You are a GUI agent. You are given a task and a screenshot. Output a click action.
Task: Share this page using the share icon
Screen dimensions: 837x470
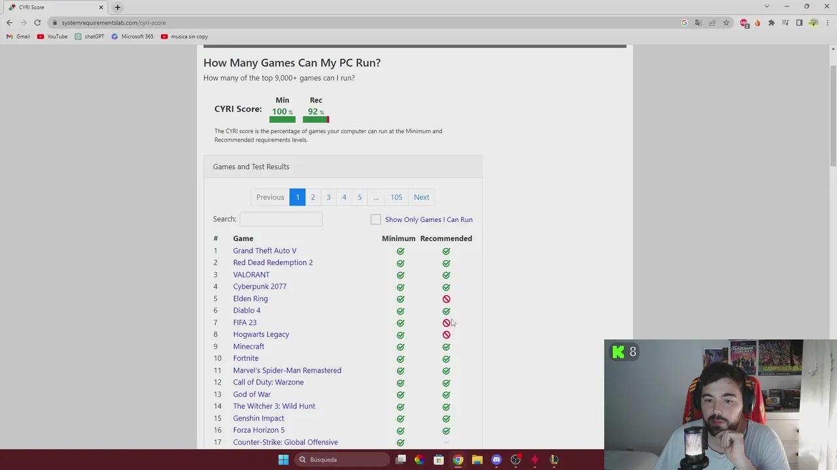coord(712,23)
